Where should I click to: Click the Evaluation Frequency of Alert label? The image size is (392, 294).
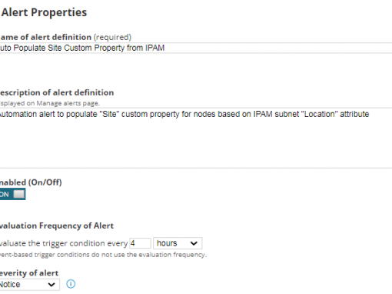pos(57,226)
